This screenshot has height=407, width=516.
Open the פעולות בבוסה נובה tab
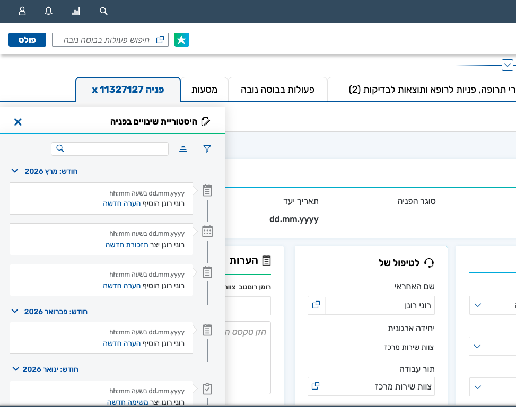(x=277, y=89)
